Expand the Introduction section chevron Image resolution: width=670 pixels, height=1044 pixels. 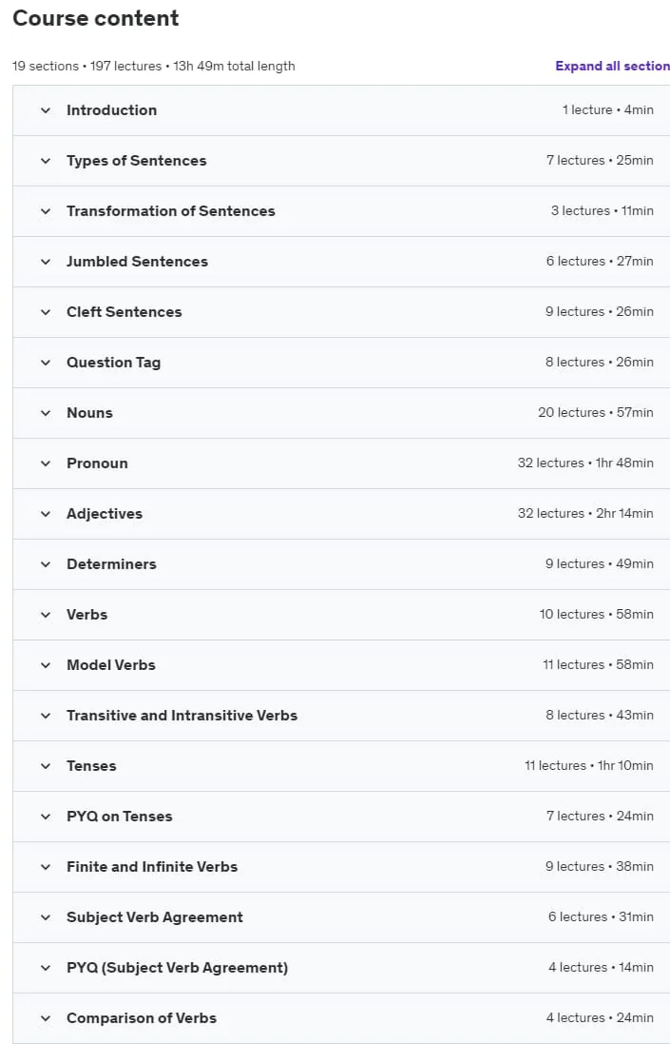point(46,110)
